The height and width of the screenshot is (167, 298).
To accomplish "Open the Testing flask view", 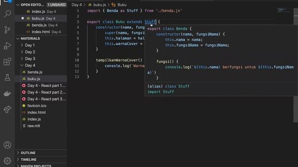I will [x=7, y=77].
